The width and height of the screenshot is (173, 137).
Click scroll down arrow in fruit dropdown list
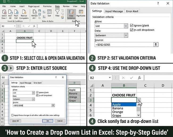click(x=138, y=115)
